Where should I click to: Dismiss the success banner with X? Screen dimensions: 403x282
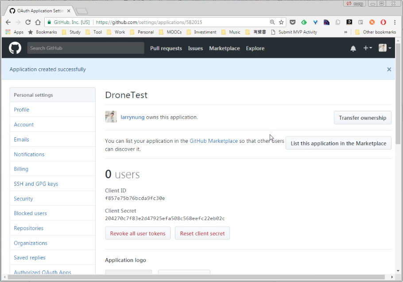(x=389, y=69)
